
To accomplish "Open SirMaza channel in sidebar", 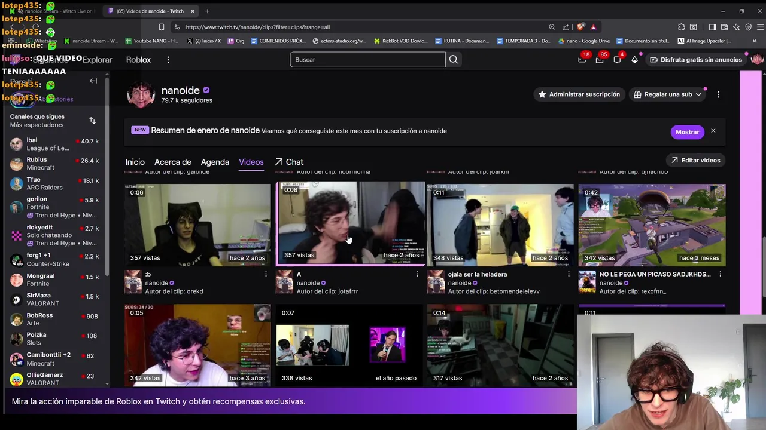I will point(54,299).
